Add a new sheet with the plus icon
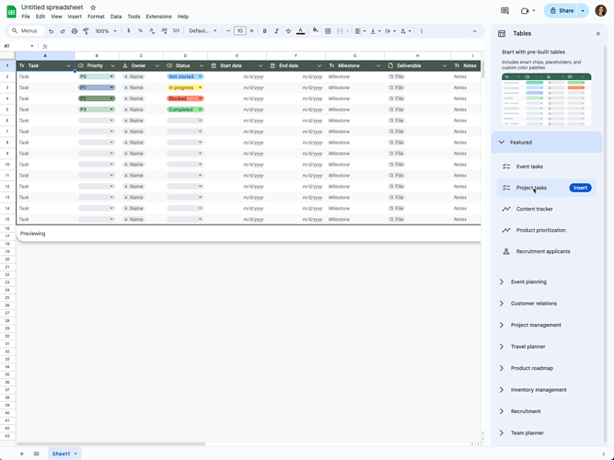 21,454
